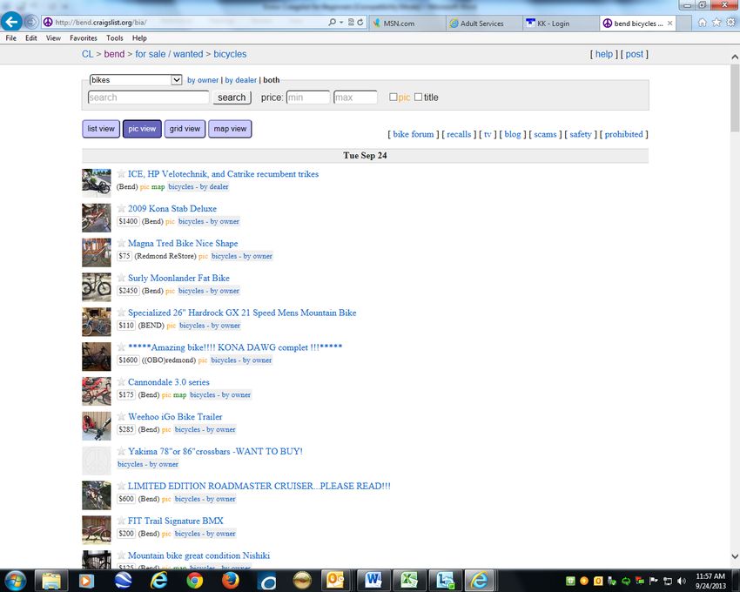Open the safety link
The height and width of the screenshot is (592, 740).
click(x=581, y=134)
